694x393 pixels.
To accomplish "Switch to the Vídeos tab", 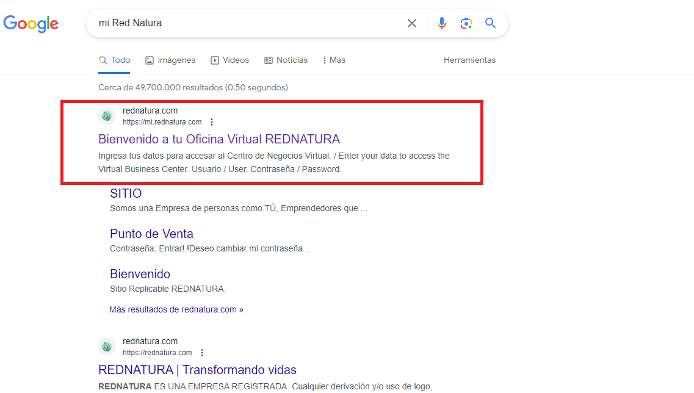I will [230, 60].
